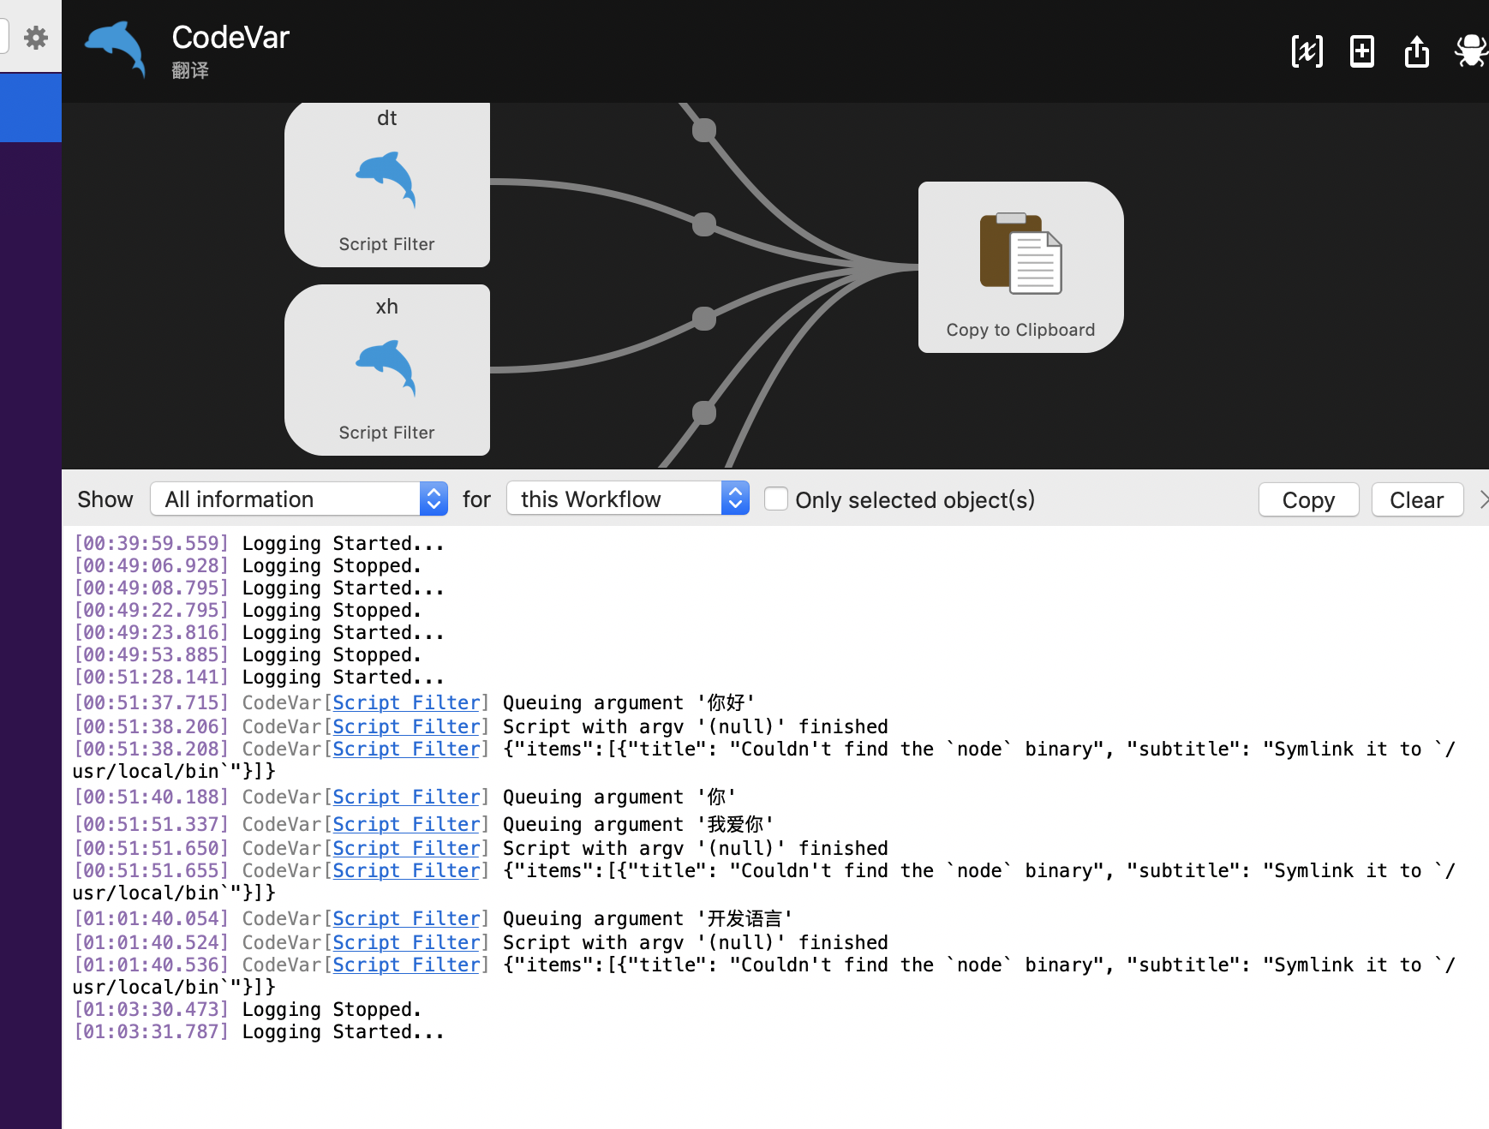The width and height of the screenshot is (1489, 1129).
Task: Toggle the debugger bug icon
Action: [1471, 51]
